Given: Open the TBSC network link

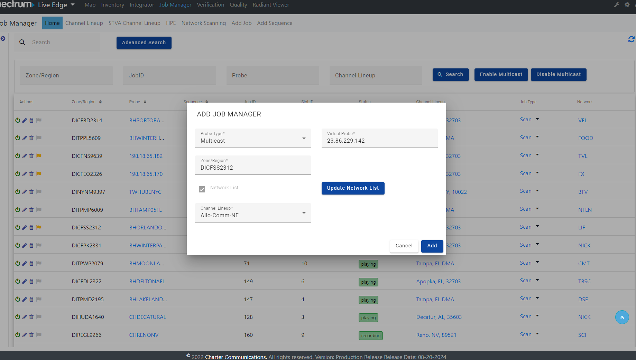Looking at the screenshot, I should point(584,282).
